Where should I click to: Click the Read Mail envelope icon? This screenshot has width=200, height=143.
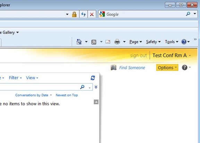pos(108,42)
